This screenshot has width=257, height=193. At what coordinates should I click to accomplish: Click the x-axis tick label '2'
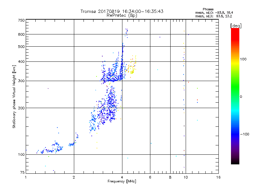(74, 177)
